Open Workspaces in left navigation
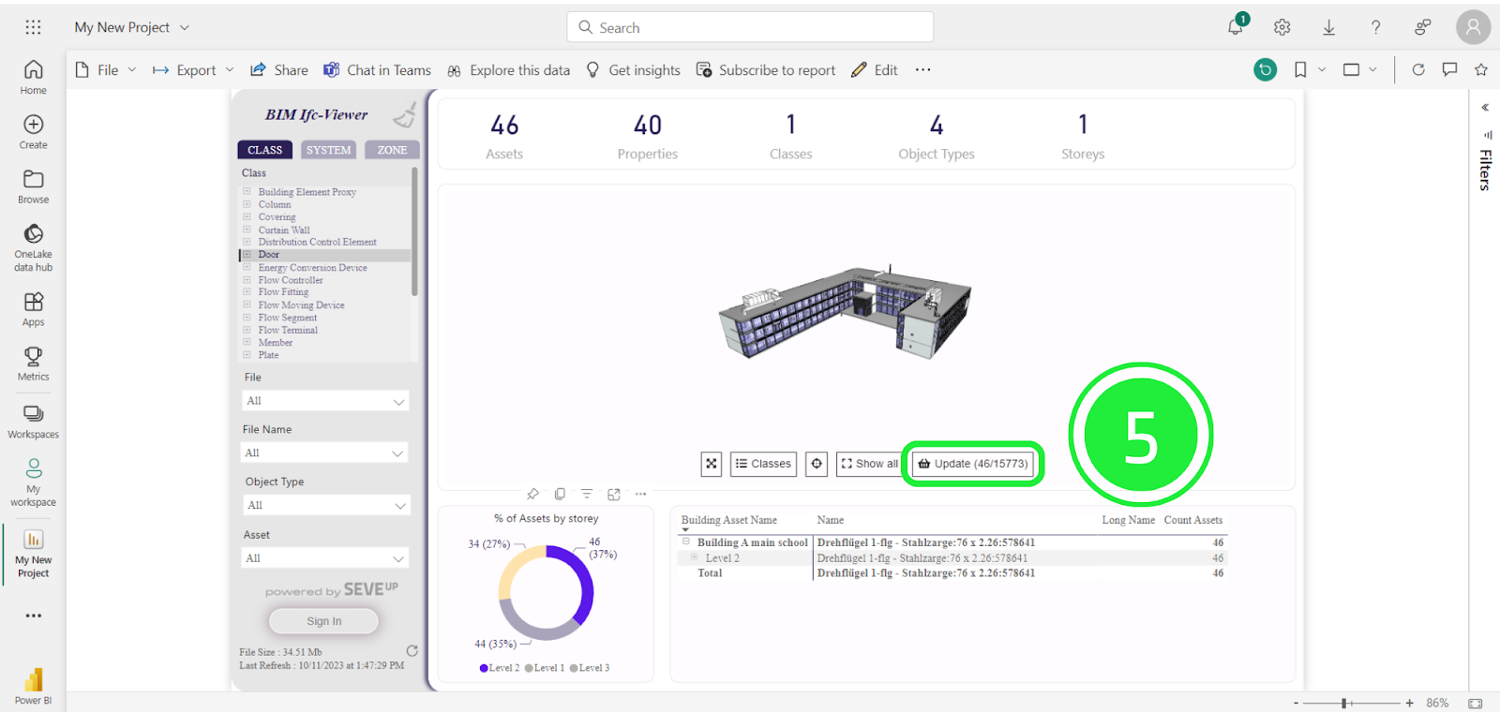The image size is (1500, 712). 33,422
